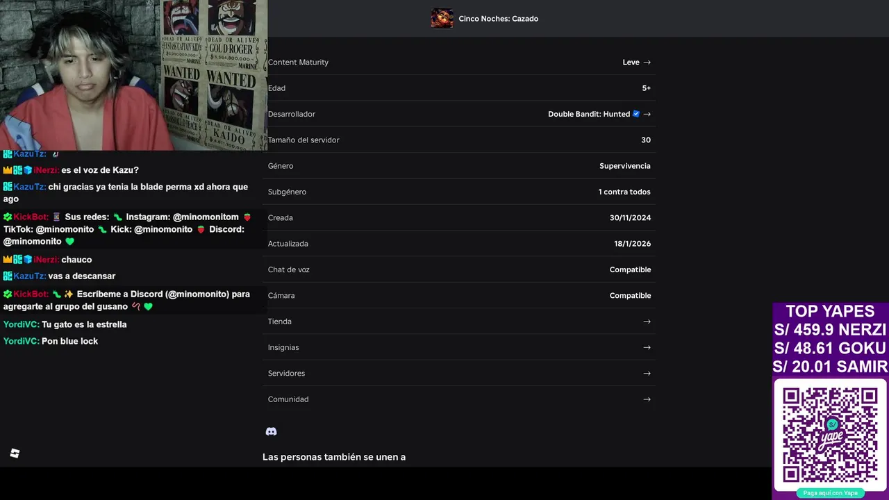The image size is (889, 500).
Task: Click the Creada date 30/11/2024
Action: (630, 218)
